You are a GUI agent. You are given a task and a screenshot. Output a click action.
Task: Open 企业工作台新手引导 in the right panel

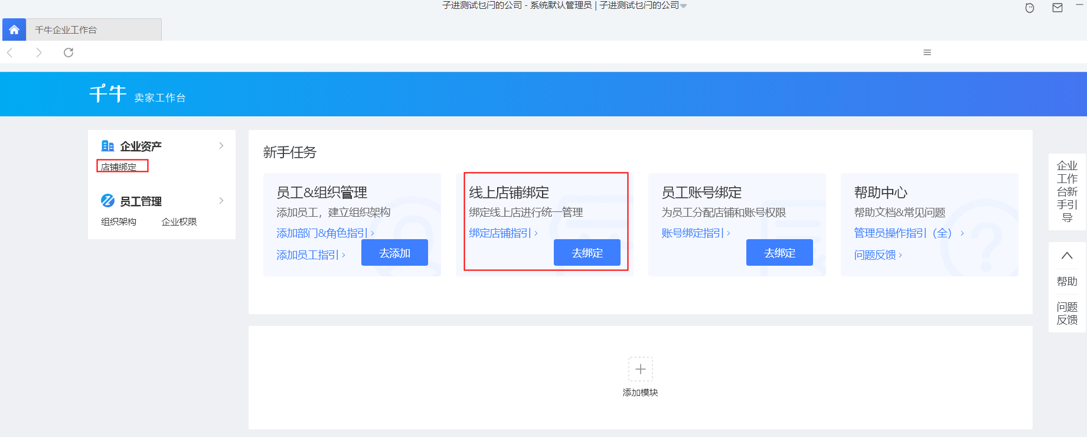click(x=1067, y=191)
